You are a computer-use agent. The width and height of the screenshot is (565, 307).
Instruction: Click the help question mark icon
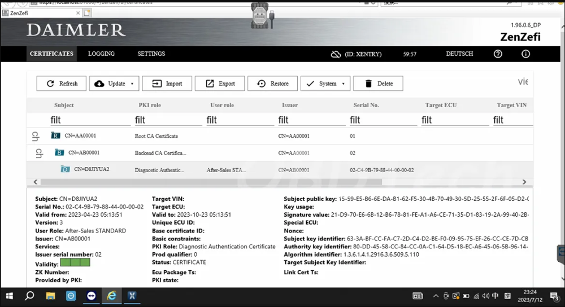498,54
